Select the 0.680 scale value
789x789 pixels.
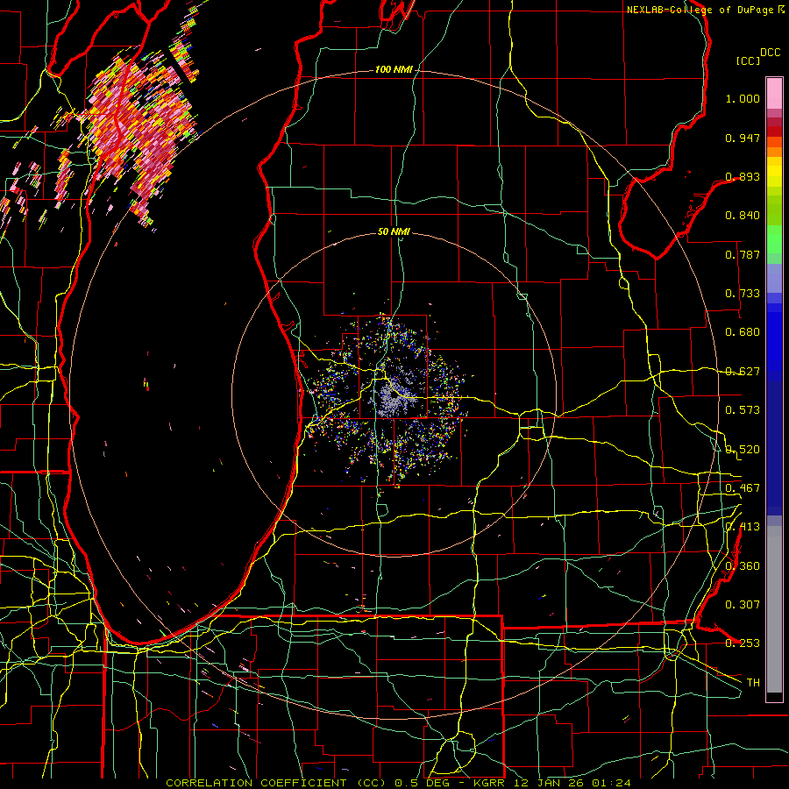[743, 332]
